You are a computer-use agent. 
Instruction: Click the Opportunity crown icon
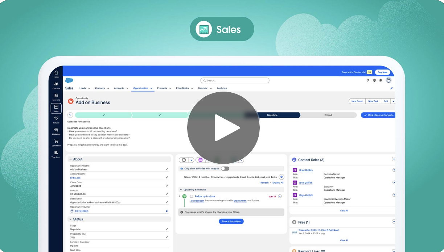point(71,101)
